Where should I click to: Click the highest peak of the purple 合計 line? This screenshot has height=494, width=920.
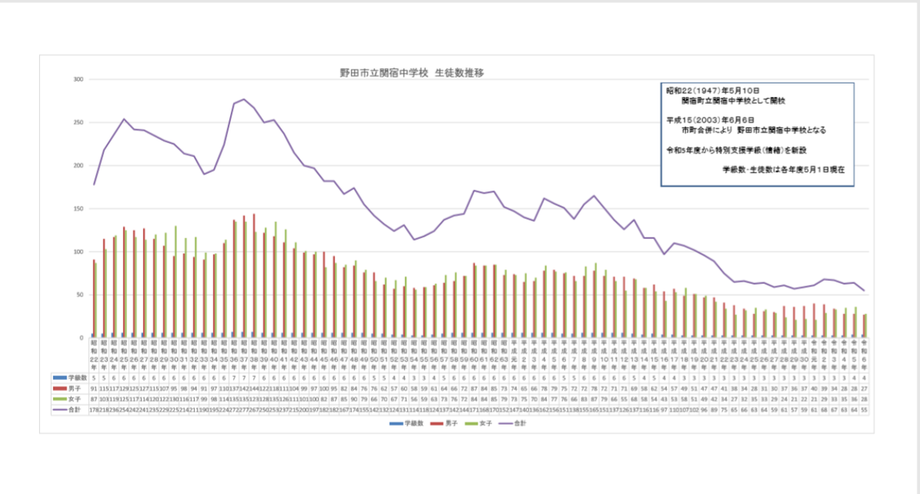[244, 100]
